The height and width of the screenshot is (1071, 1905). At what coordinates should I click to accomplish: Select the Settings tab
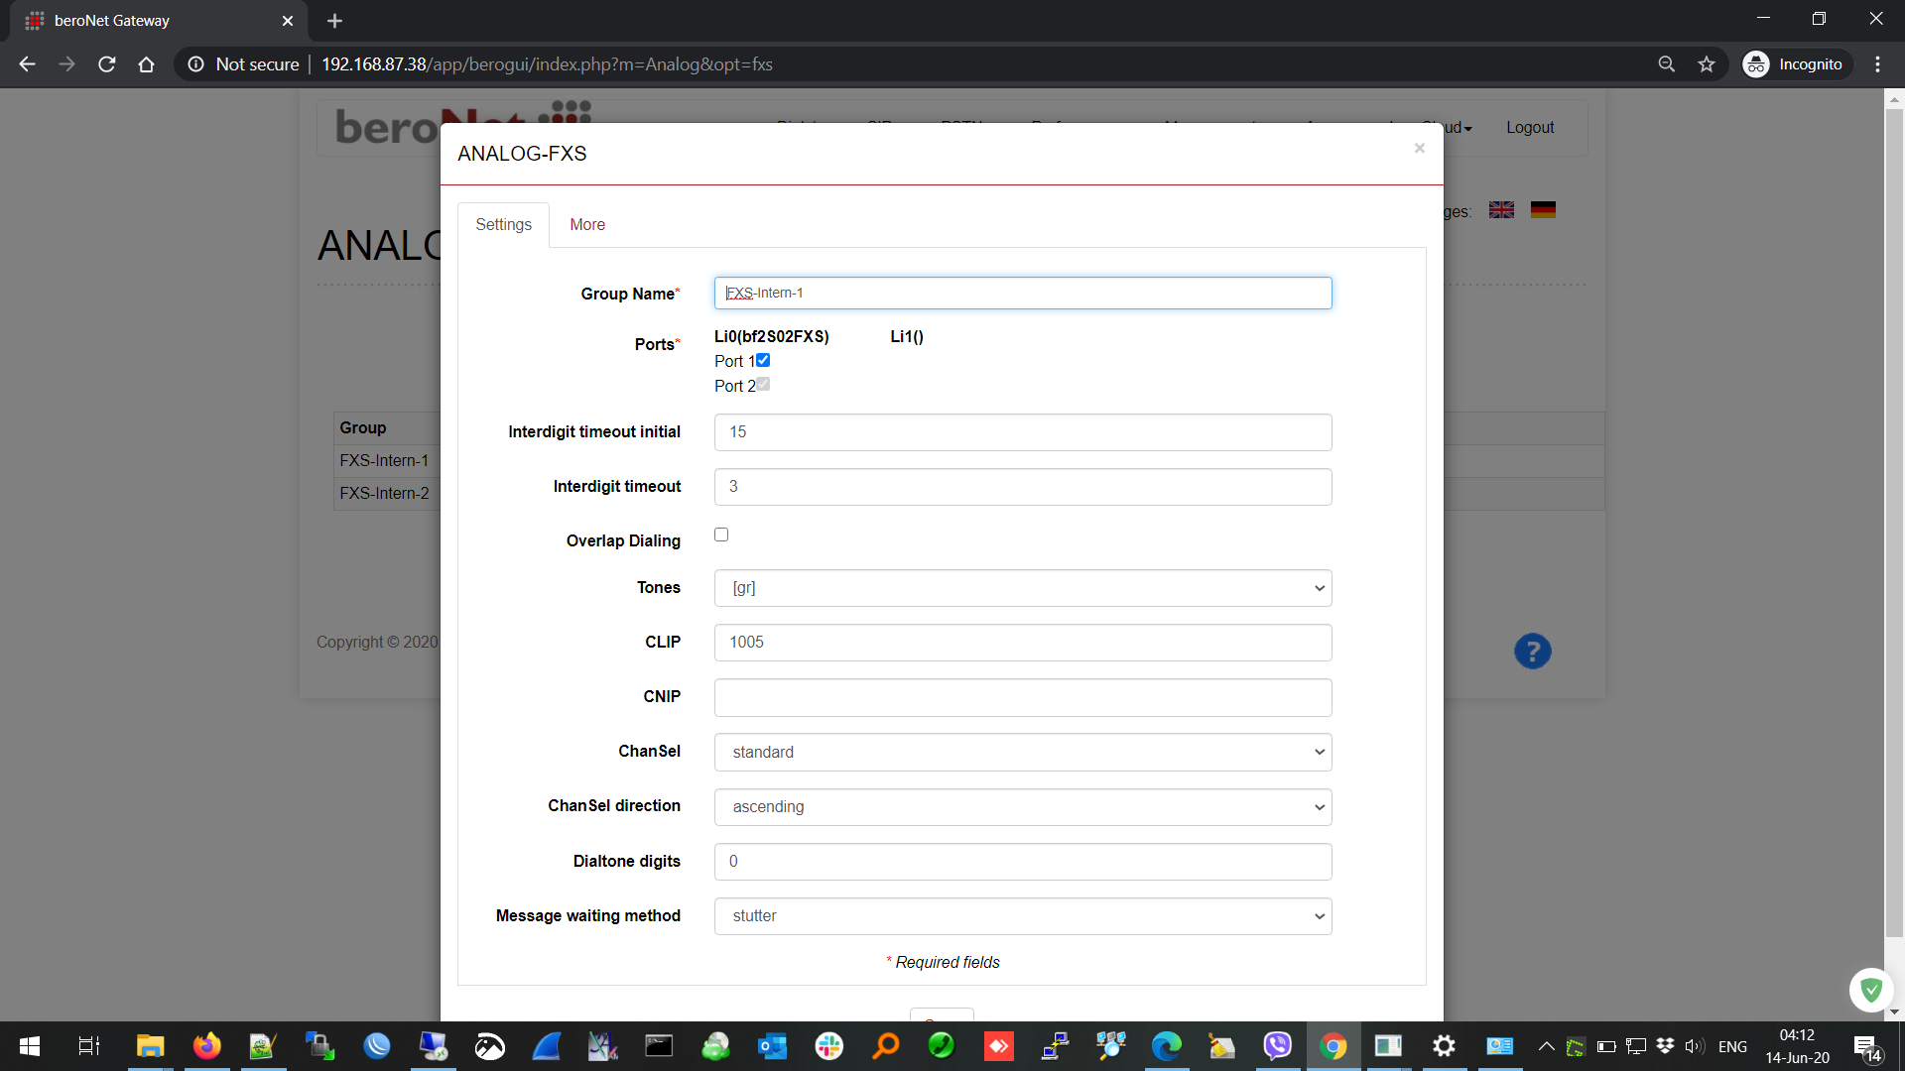click(x=503, y=225)
